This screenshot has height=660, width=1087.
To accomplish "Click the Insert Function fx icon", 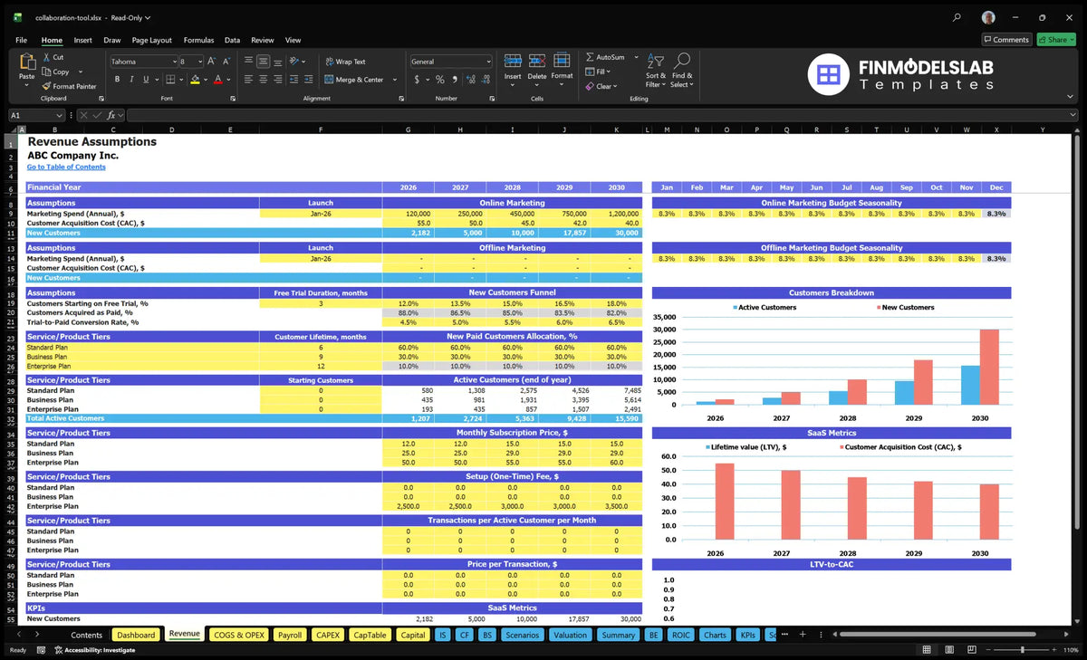I will coord(111,115).
